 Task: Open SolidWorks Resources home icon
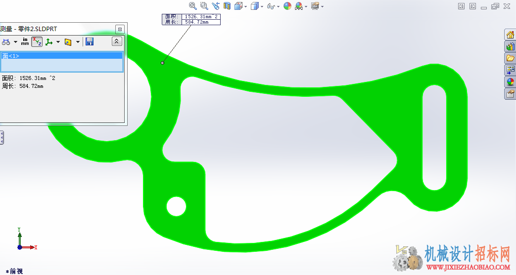[511, 35]
